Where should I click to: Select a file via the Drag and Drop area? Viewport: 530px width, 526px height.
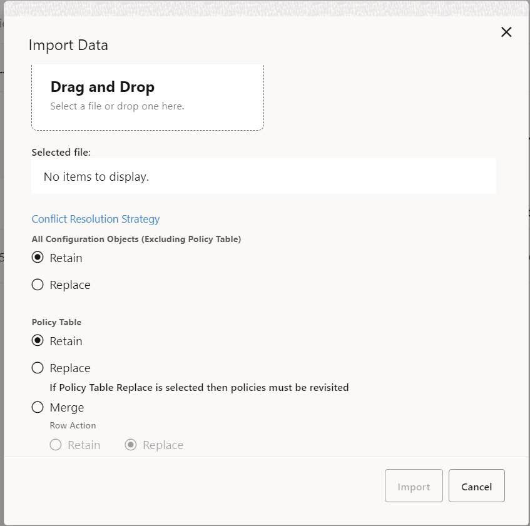tap(148, 97)
